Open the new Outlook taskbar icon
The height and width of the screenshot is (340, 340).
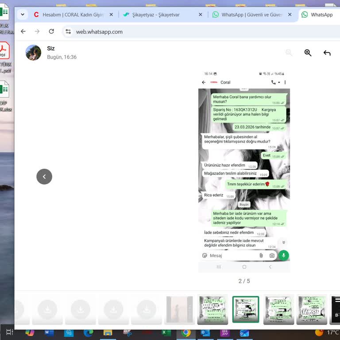point(244,332)
